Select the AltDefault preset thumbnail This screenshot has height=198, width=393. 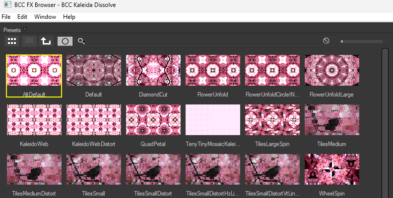34,70
